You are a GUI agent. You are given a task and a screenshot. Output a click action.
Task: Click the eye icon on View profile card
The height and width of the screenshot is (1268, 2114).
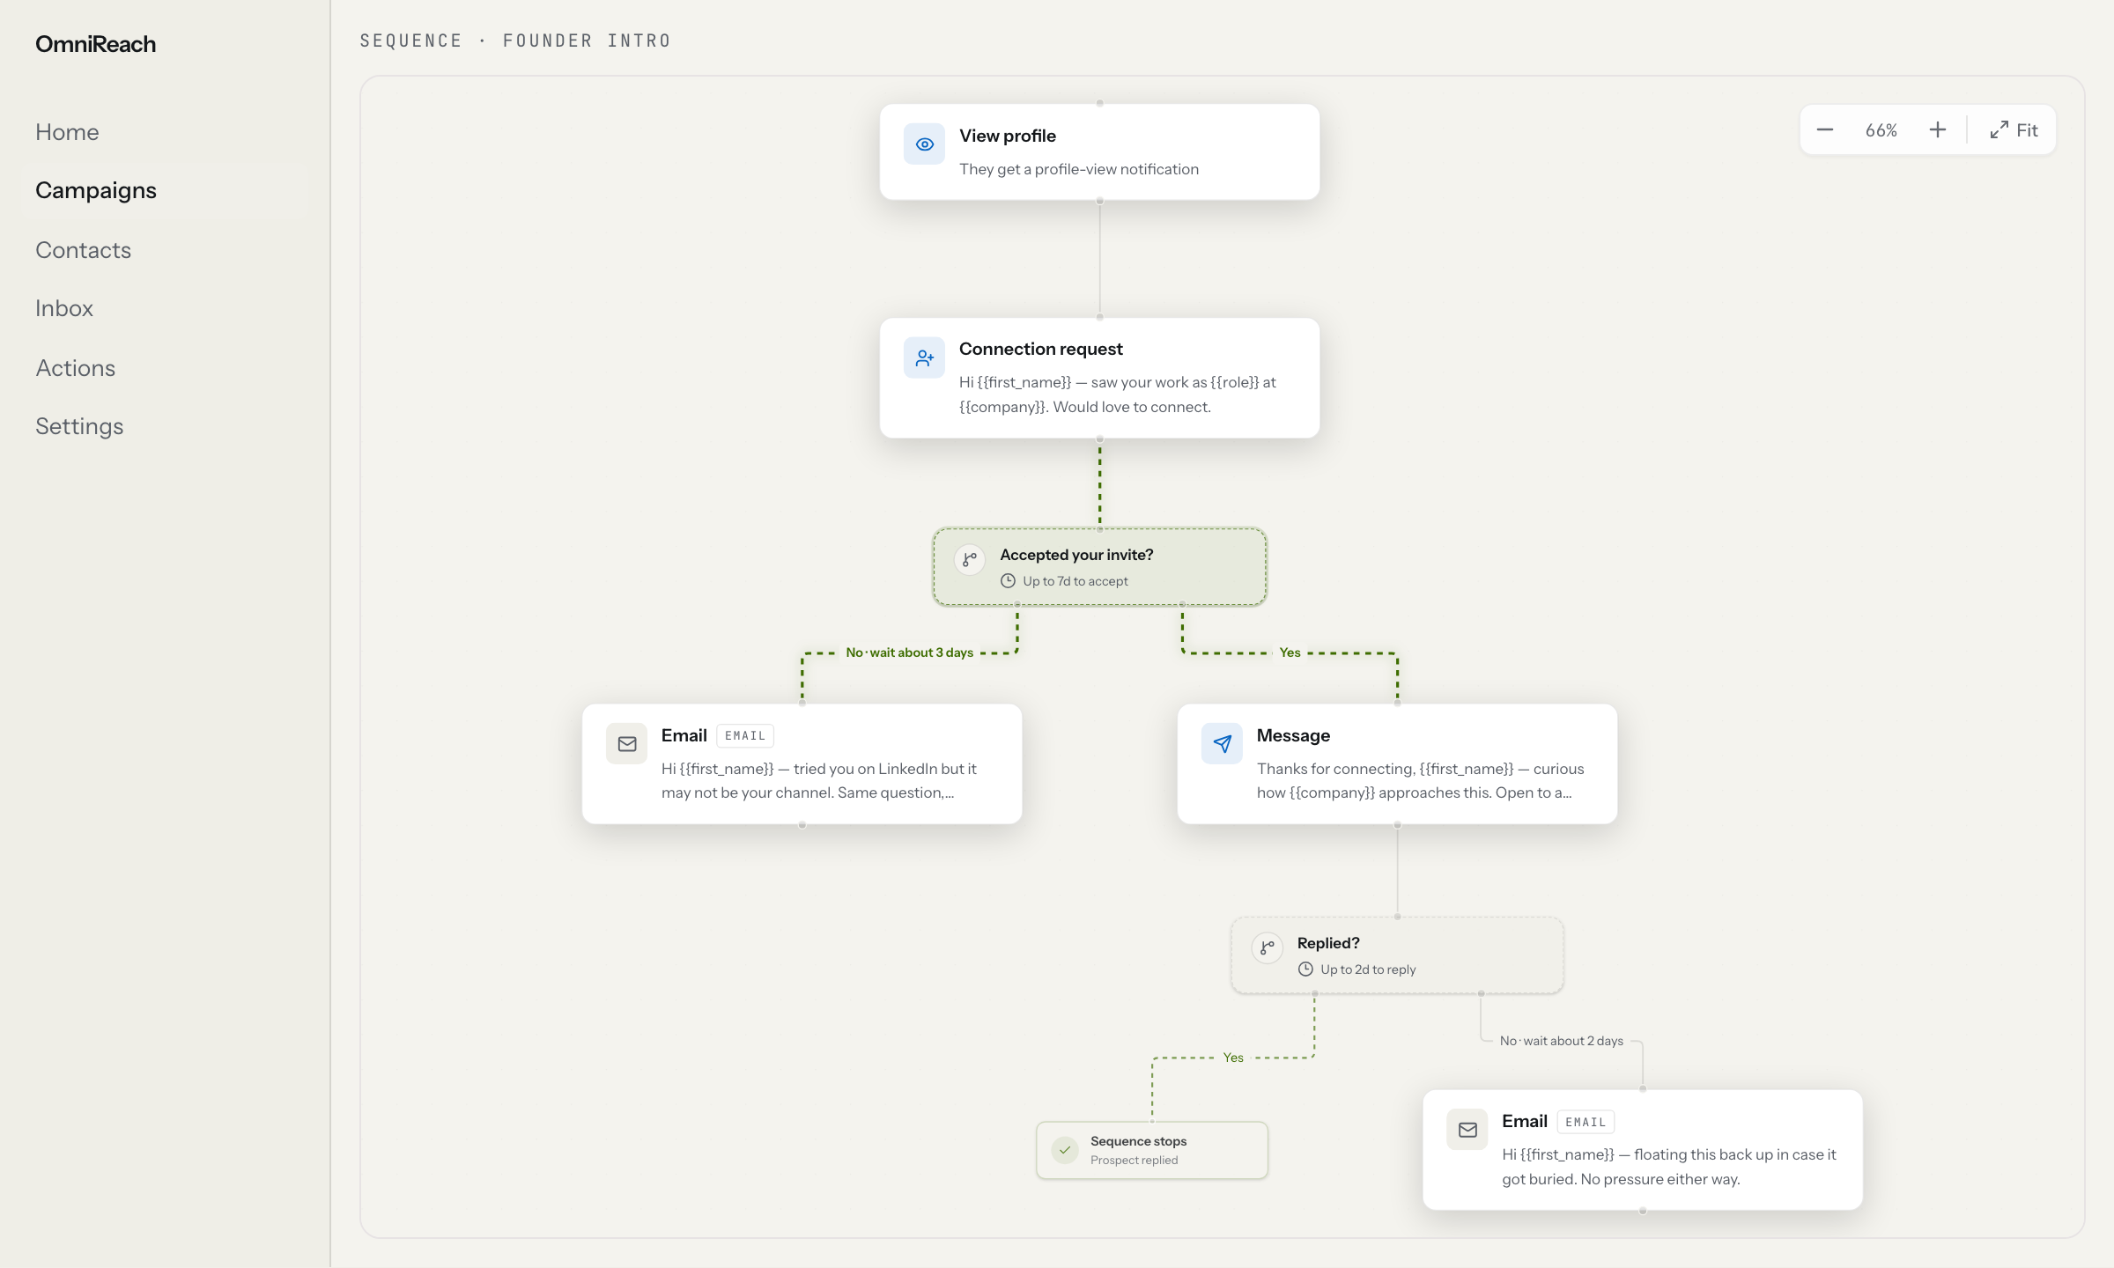[924, 144]
